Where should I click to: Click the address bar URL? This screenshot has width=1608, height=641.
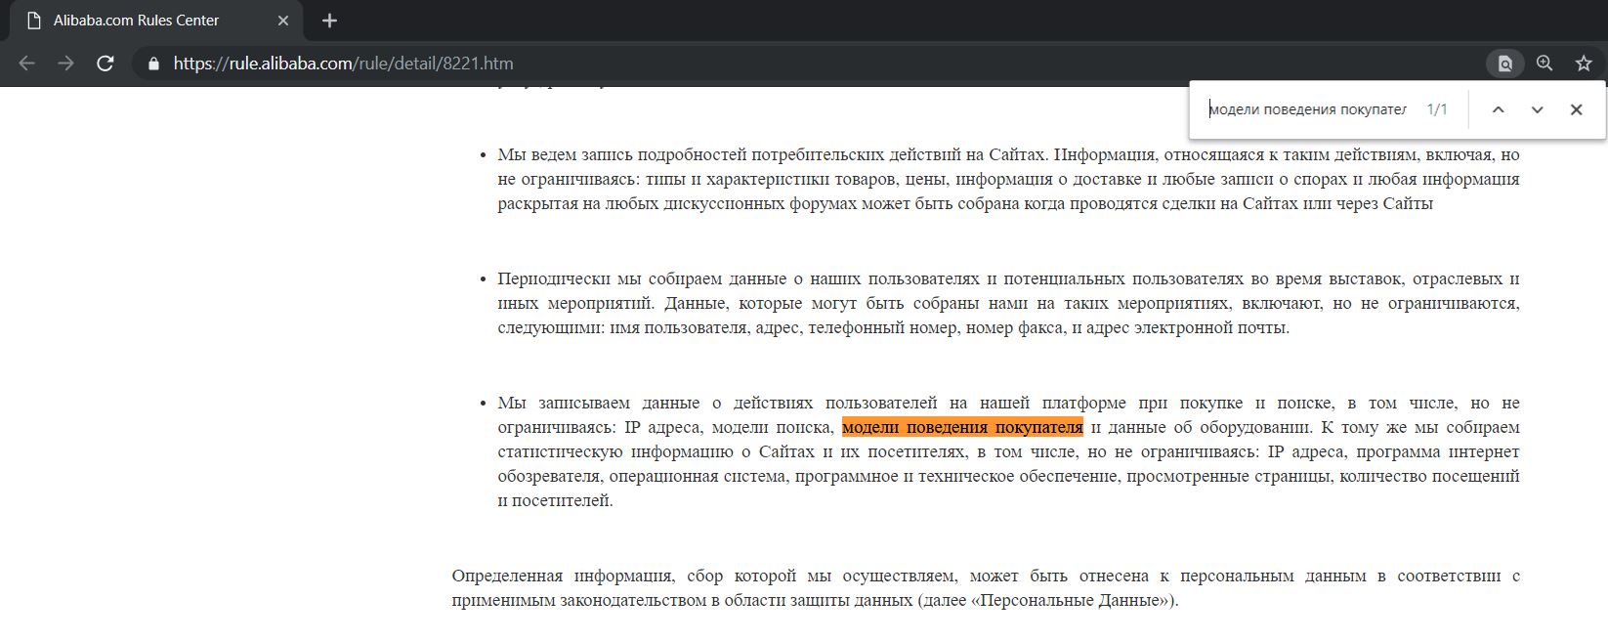tap(343, 64)
